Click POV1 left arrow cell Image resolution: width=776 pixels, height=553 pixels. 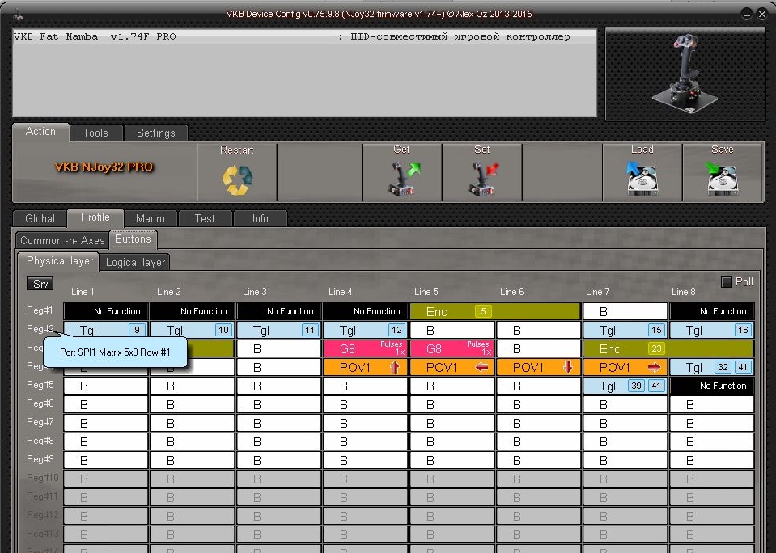(x=452, y=367)
